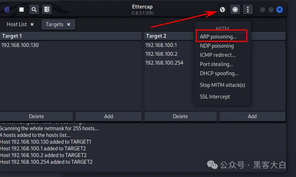Select 192.168.100.1 in Target 2
This screenshot has height=177, width=296.
click(x=161, y=45)
